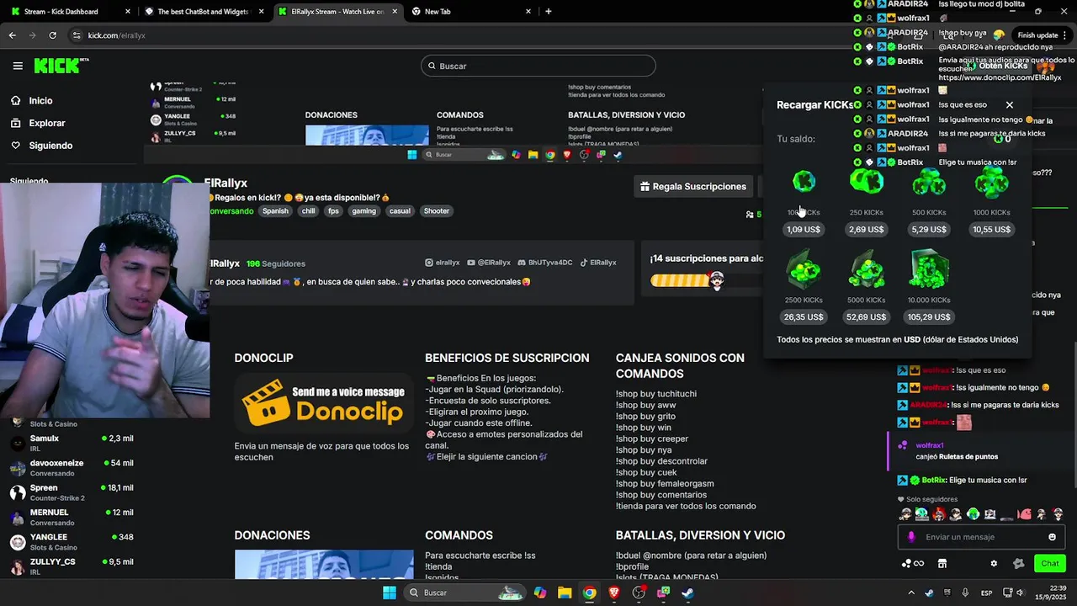The height and width of the screenshot is (606, 1077).
Task: Expand the system tray hidden icons
Action: (x=911, y=593)
